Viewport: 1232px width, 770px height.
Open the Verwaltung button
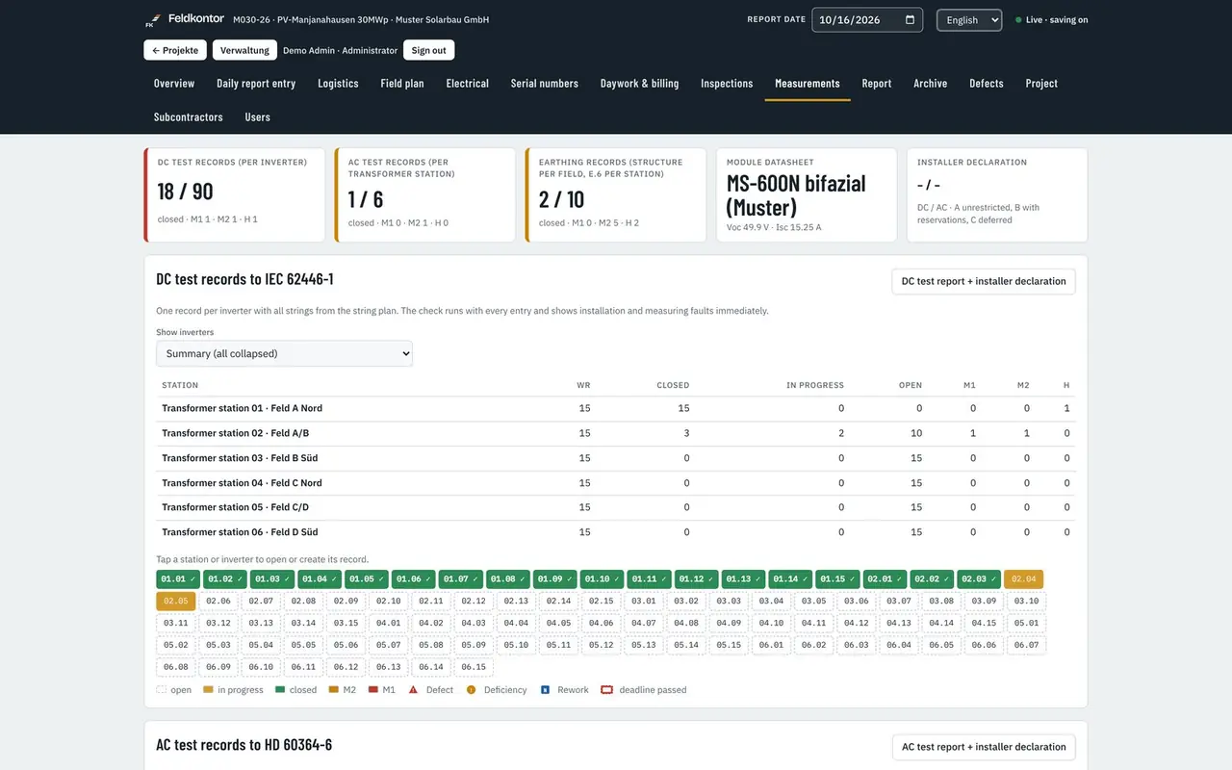coord(244,50)
